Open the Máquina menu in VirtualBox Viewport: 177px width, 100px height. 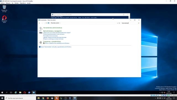(x=8, y=3)
